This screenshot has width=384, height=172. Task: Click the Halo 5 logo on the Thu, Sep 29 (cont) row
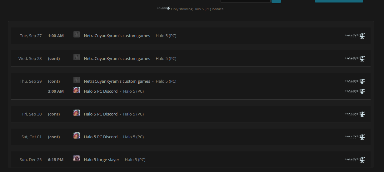pyautogui.click(x=355, y=81)
